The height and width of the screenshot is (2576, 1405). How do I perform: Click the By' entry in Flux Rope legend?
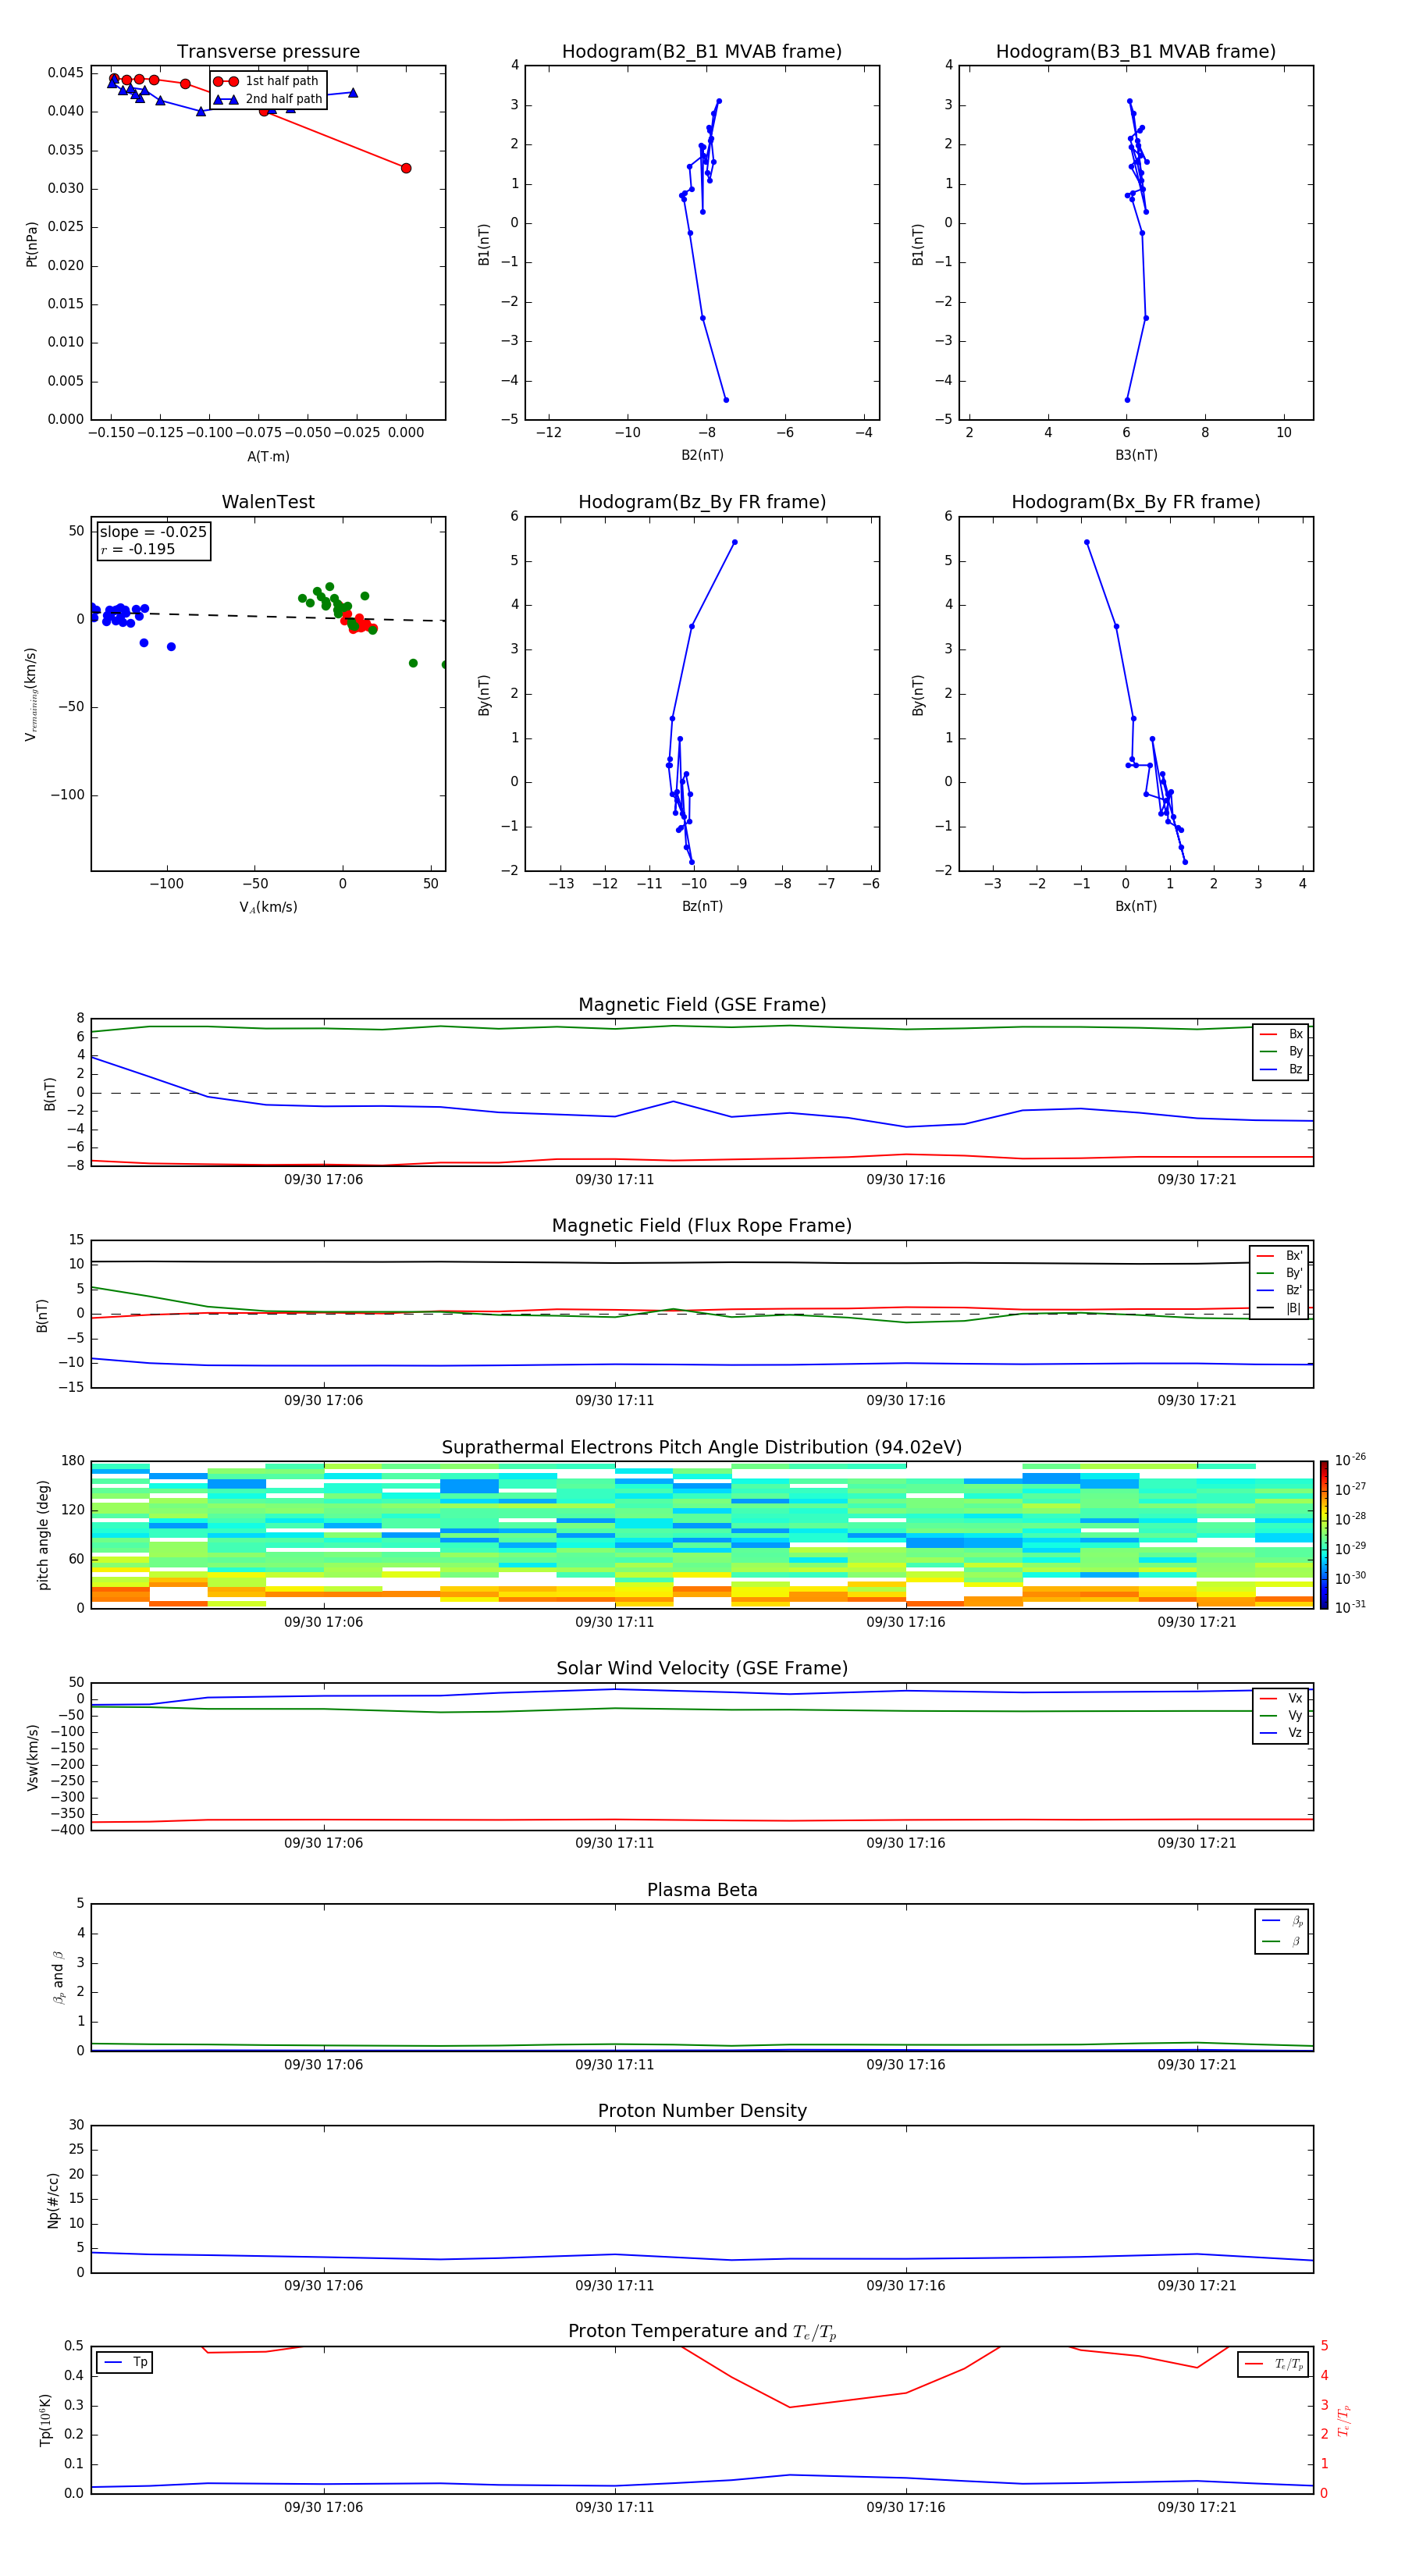[1279, 1273]
